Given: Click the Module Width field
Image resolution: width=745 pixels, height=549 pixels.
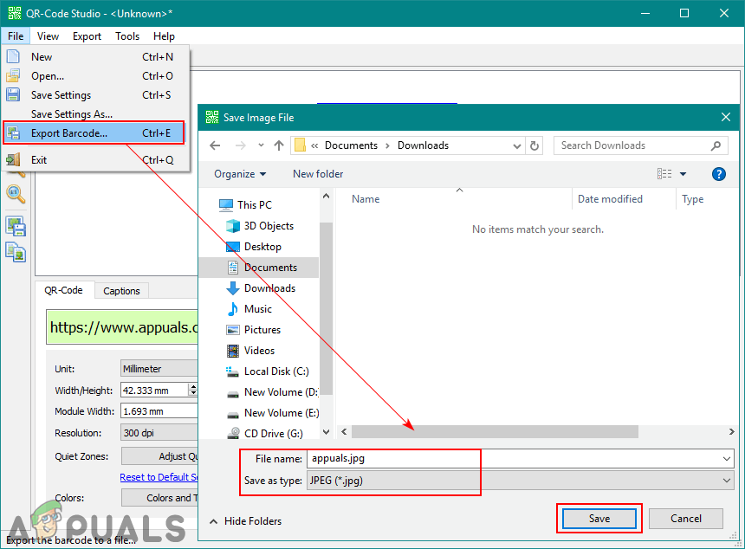Looking at the screenshot, I should coord(159,411).
